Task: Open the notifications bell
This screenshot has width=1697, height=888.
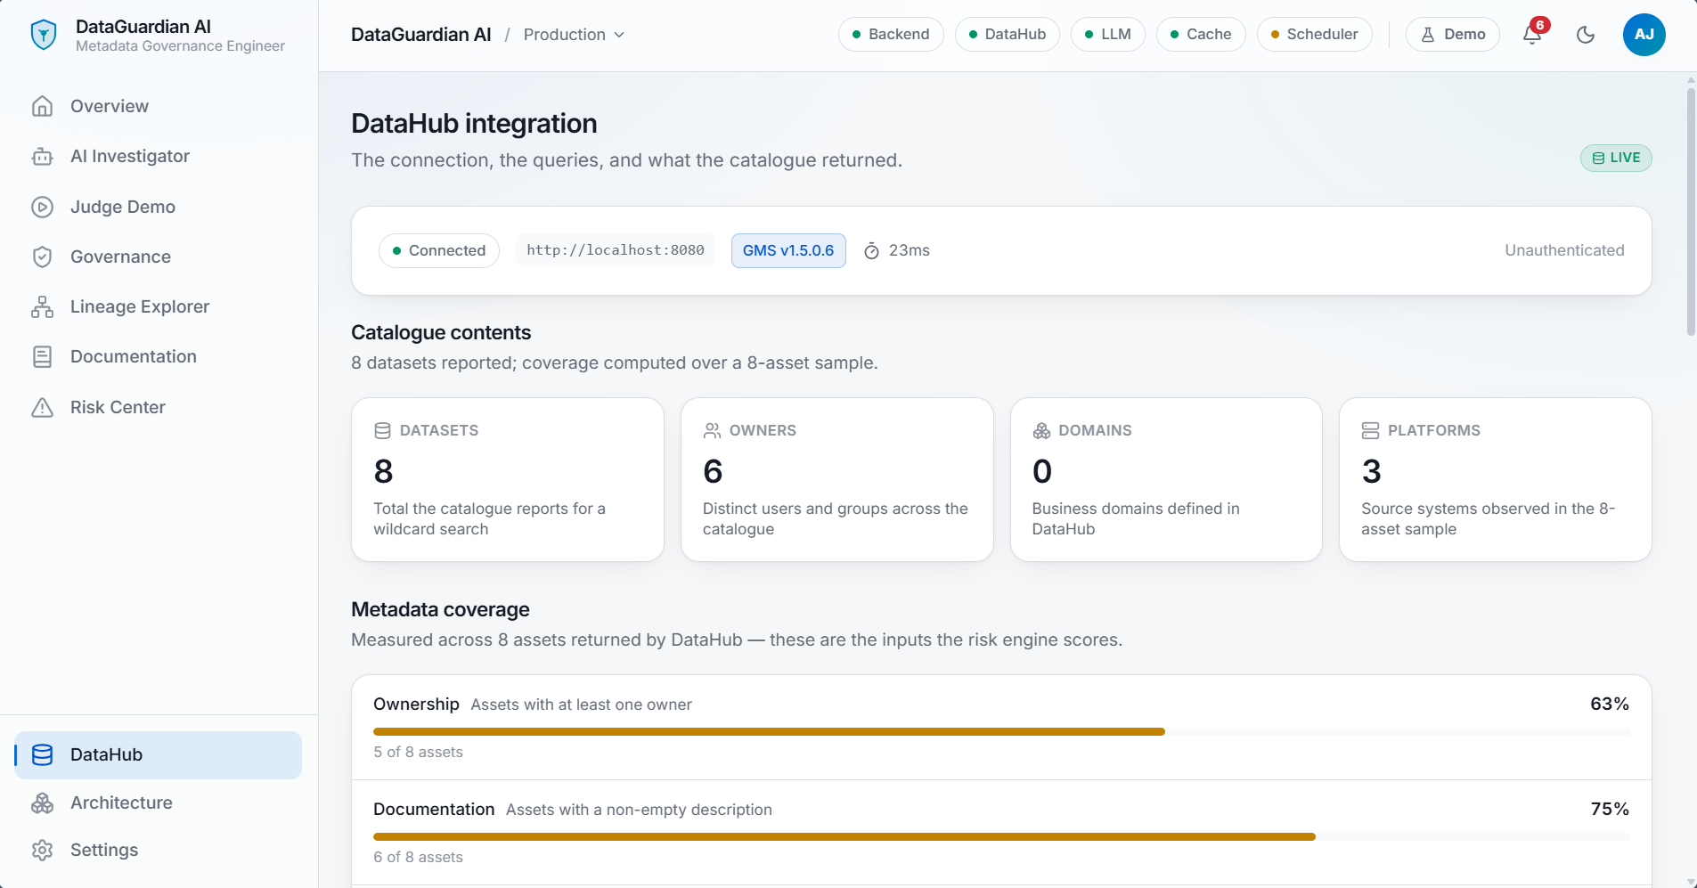Action: [1531, 35]
